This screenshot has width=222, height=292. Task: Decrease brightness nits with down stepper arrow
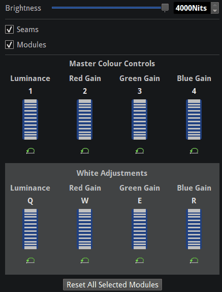[215, 11]
